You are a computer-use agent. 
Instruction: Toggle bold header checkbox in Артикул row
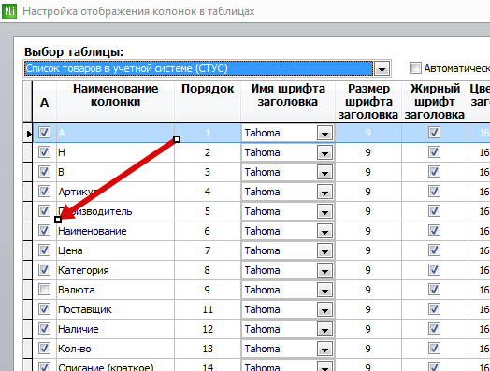tap(434, 192)
